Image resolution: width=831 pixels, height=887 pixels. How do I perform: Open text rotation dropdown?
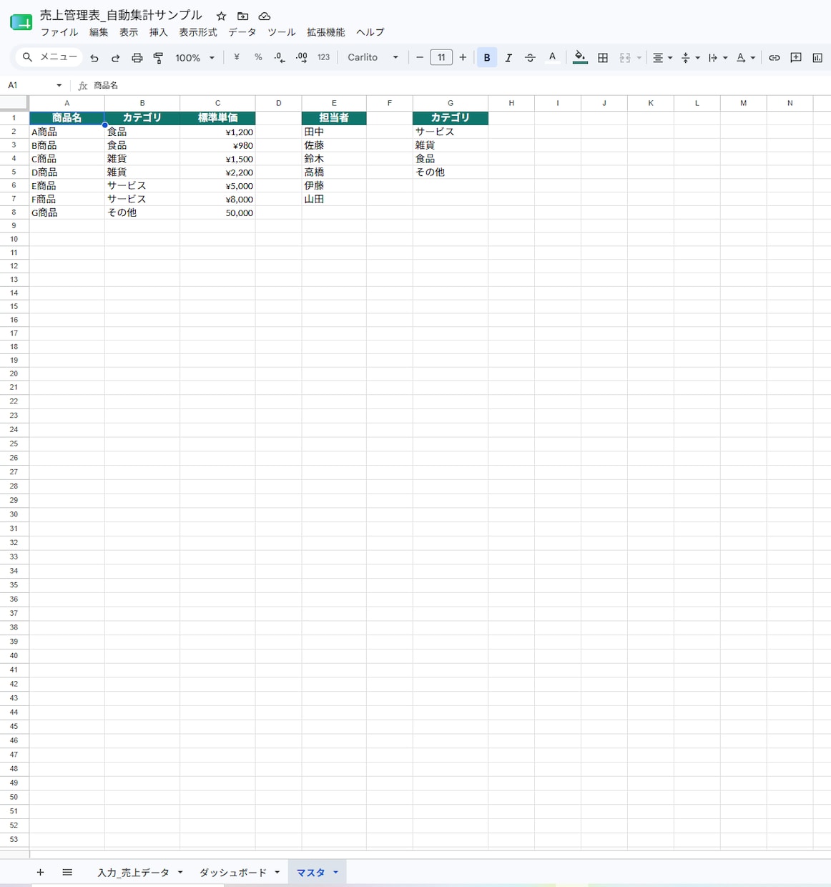coord(745,57)
